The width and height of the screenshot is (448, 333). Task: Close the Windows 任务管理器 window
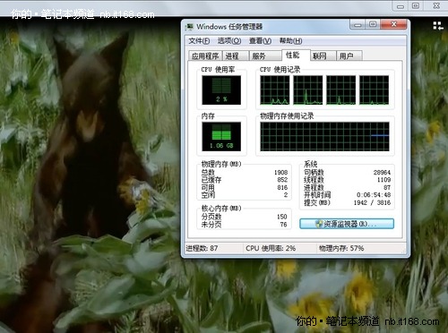tap(394, 24)
